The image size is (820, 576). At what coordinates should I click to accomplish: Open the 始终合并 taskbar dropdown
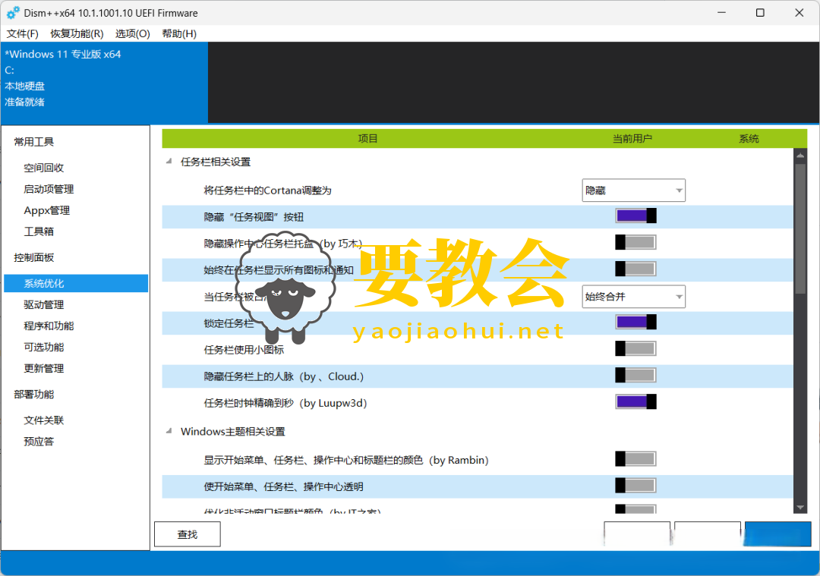[x=633, y=297]
